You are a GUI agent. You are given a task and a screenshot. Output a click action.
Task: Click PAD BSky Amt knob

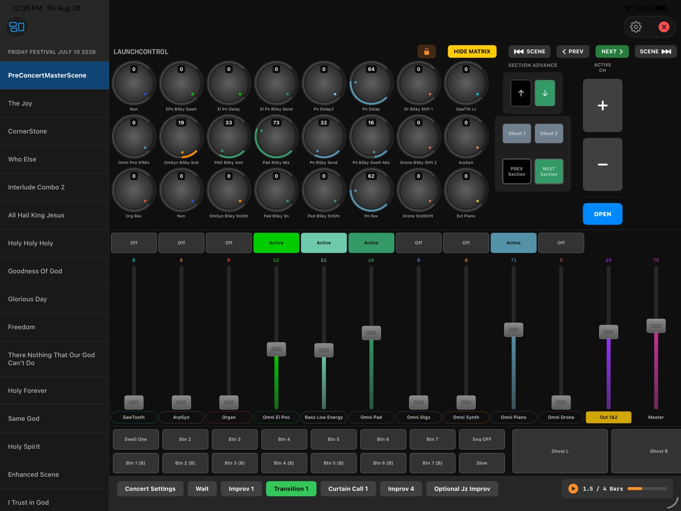pos(229,137)
